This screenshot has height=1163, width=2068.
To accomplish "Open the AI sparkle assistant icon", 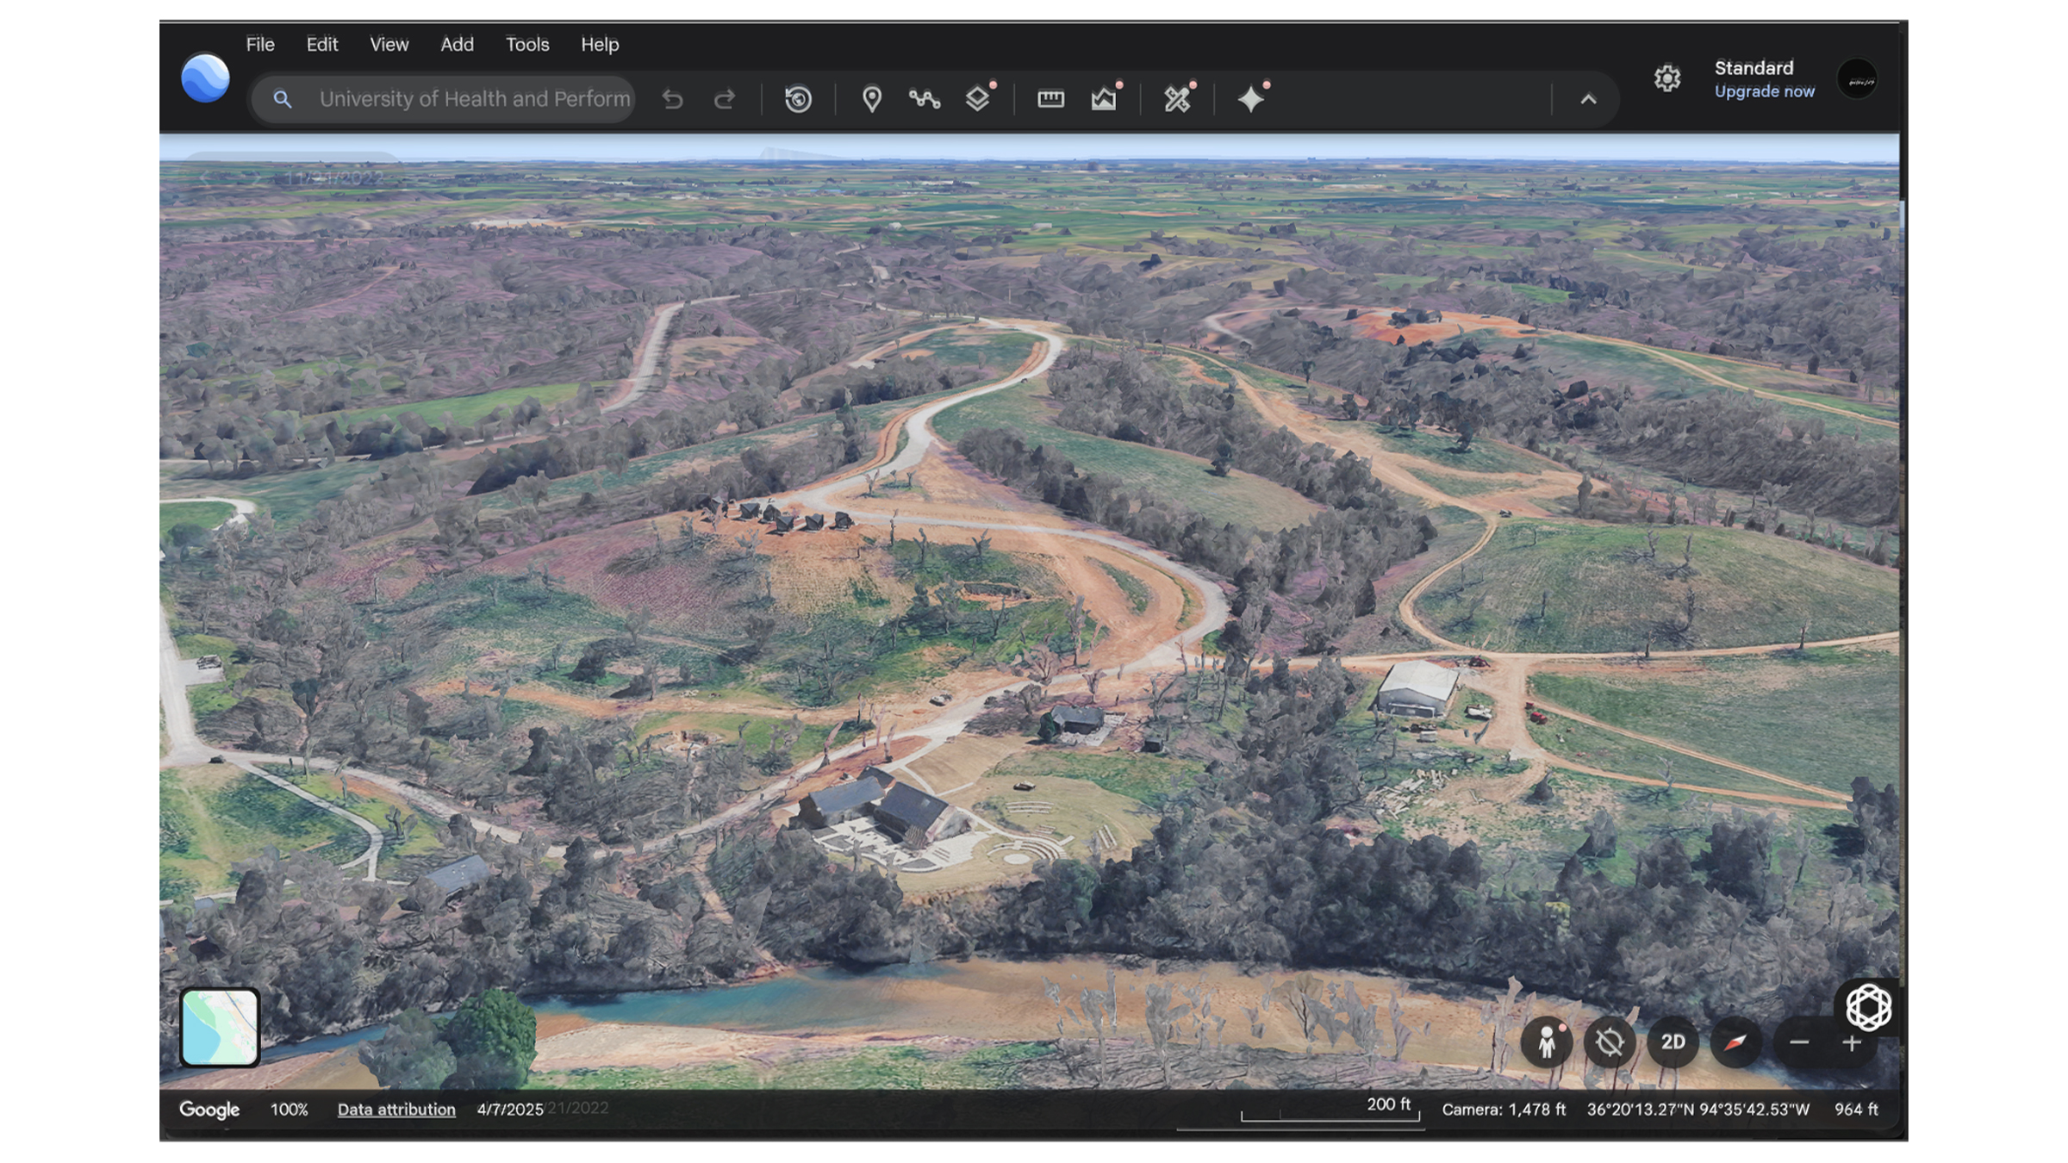I will tap(1251, 99).
